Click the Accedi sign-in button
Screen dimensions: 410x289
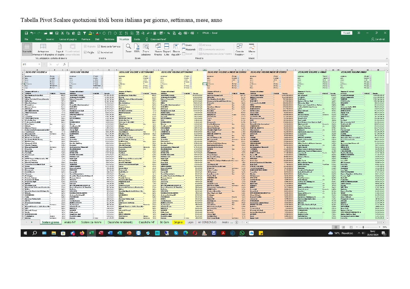(x=346, y=33)
